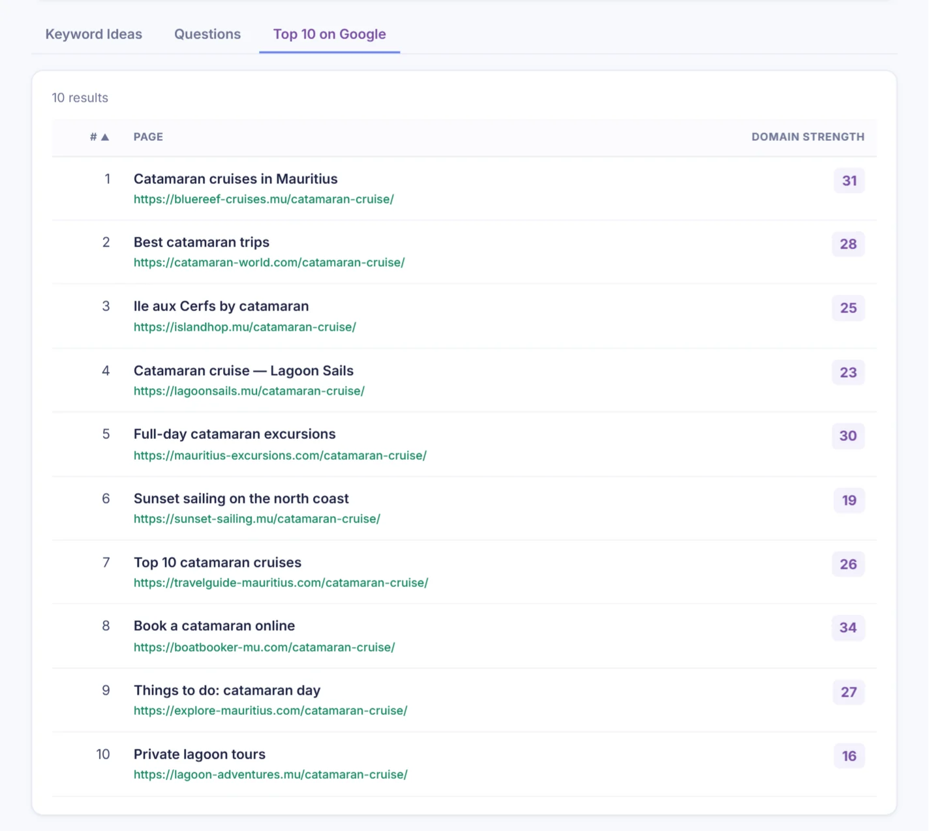
Task: Select title "Top 10 catamaran cruises"
Action: click(217, 562)
